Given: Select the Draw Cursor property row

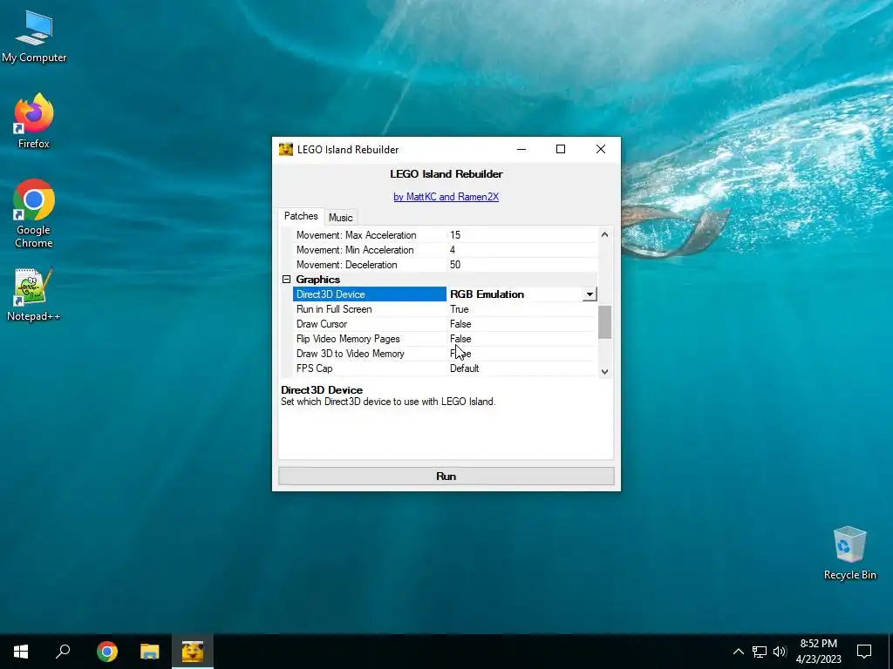Looking at the screenshot, I should [445, 324].
